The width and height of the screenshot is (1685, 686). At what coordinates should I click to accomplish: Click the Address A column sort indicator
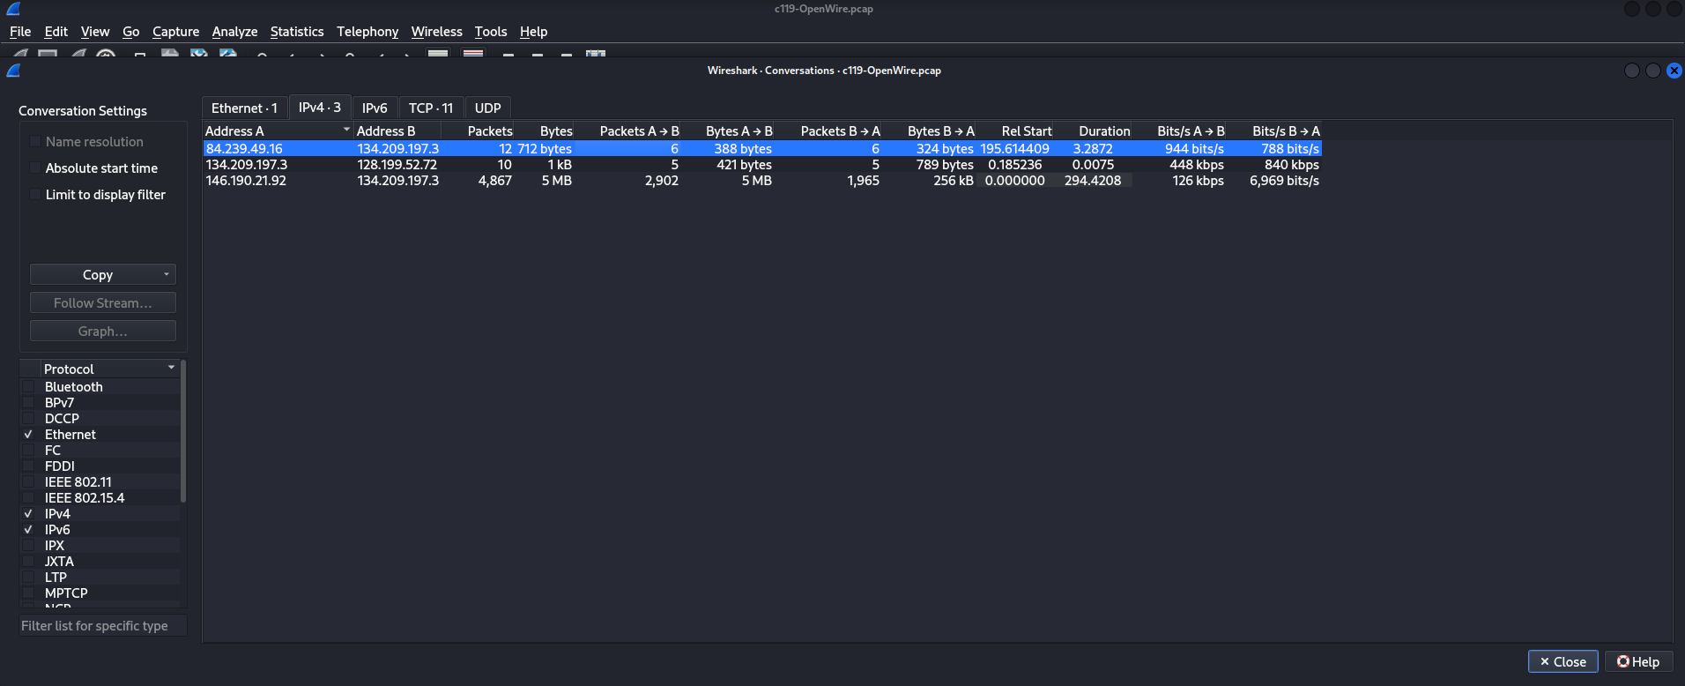click(x=346, y=130)
